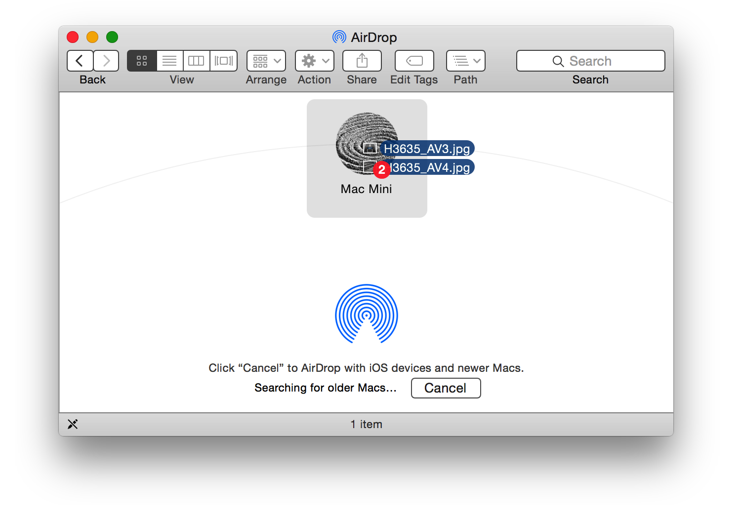Click the green zoom window button
Viewport: 741px width, 514px height.
point(112,37)
